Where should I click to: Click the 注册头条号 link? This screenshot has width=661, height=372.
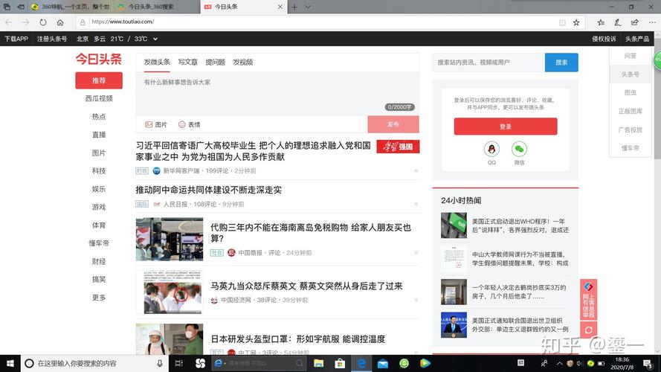click(x=52, y=39)
